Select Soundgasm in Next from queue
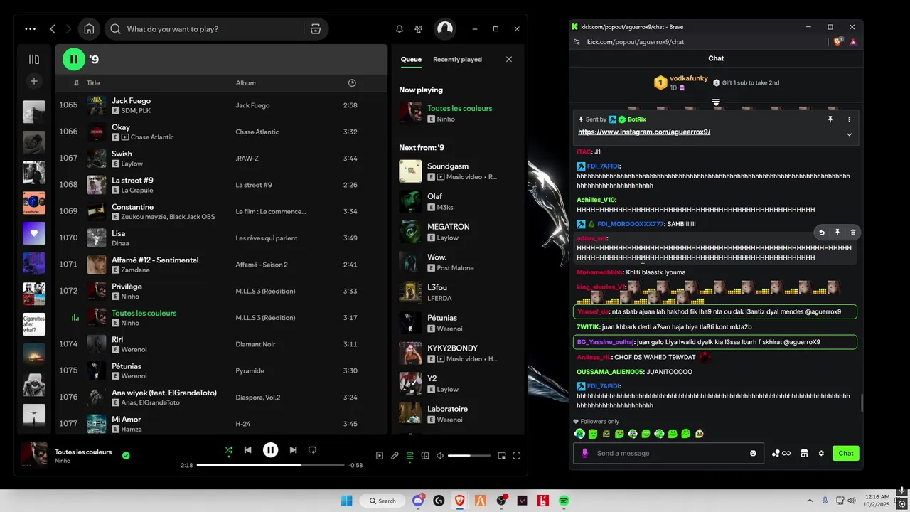The width and height of the screenshot is (910, 512). 458,171
